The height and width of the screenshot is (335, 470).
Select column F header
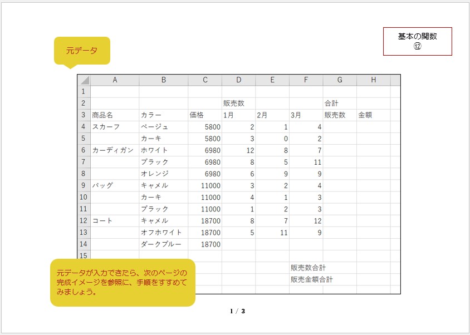point(306,80)
